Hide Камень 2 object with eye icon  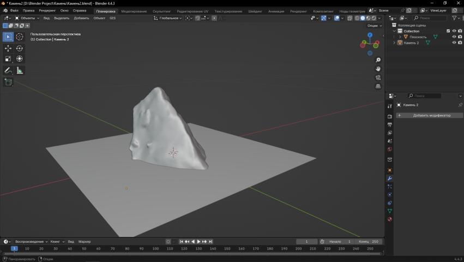[x=454, y=43]
